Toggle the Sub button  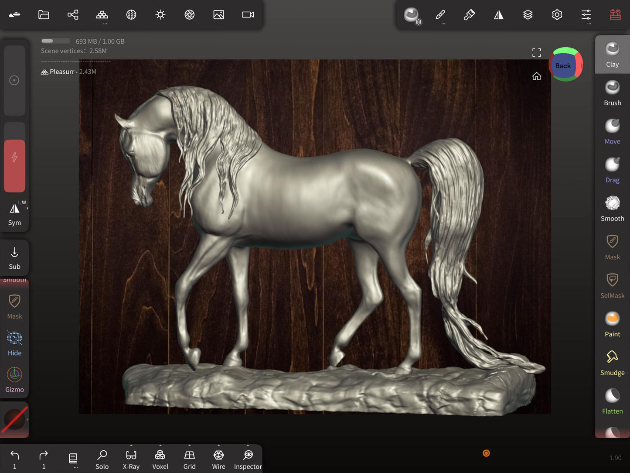14,258
